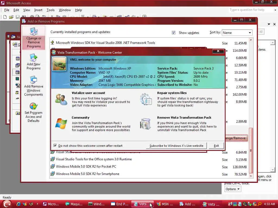278x208 pixels.
Task: Click the Type a question for help box
Action: (x=251, y=10)
